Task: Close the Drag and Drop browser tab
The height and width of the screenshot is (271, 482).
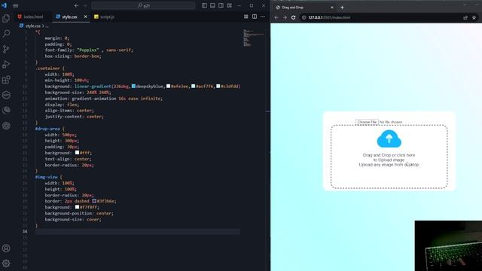Action: (x=332, y=8)
